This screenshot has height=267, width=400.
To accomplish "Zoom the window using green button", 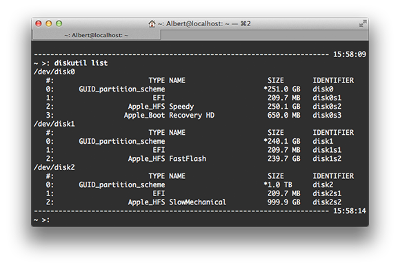I will 59,23.
